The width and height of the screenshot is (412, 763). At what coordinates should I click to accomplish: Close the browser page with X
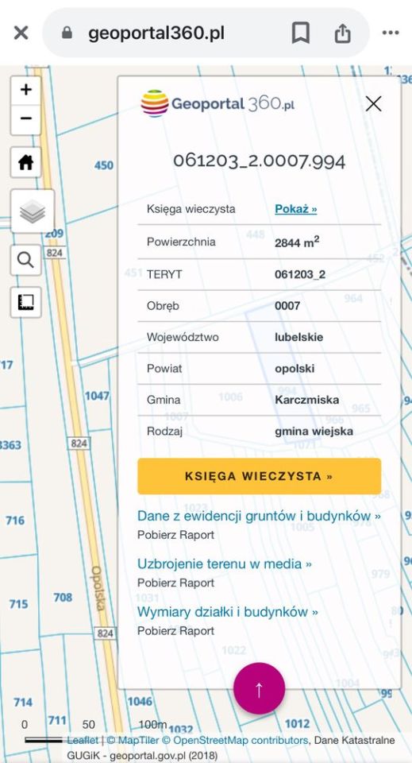click(21, 33)
